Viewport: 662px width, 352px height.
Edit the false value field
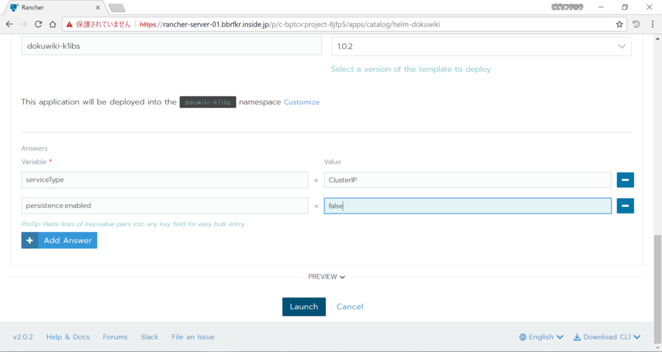coord(467,206)
